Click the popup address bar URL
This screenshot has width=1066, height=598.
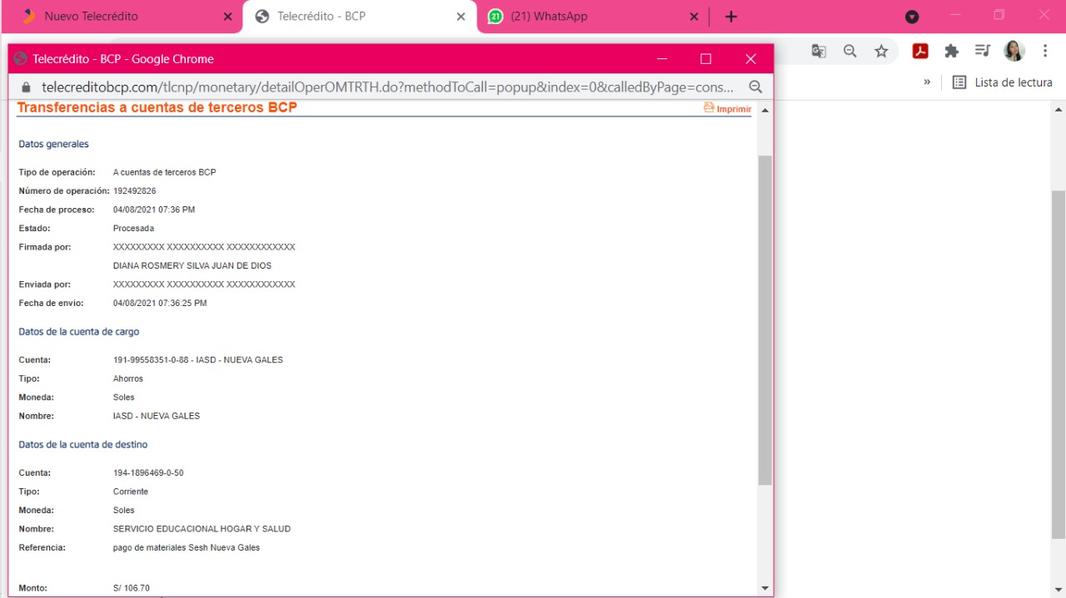point(387,87)
